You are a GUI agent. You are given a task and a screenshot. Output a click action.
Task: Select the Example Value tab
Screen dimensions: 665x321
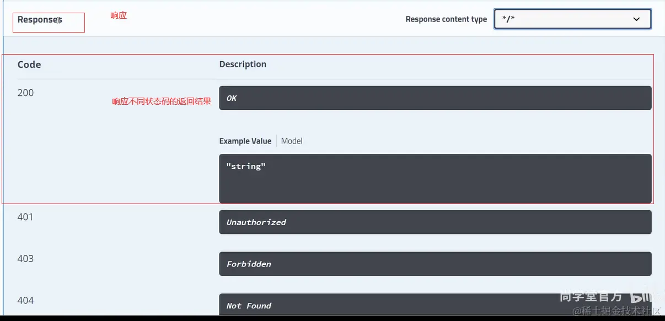(245, 141)
